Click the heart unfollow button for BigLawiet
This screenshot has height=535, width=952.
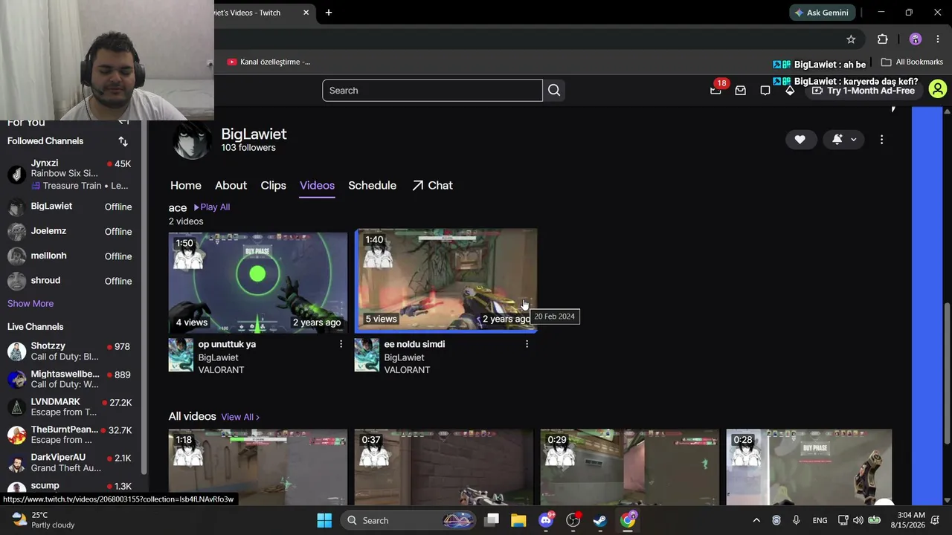click(x=800, y=140)
